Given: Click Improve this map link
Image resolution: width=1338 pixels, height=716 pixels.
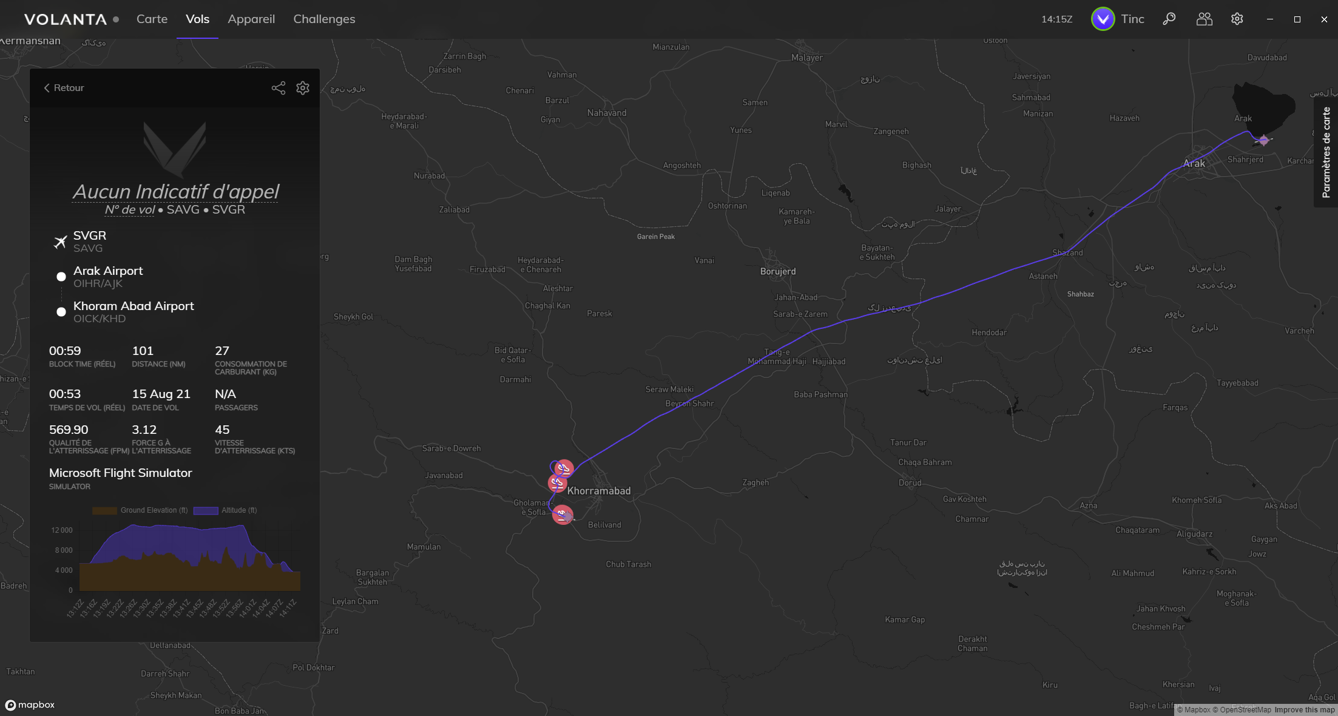Looking at the screenshot, I should pyautogui.click(x=1305, y=710).
